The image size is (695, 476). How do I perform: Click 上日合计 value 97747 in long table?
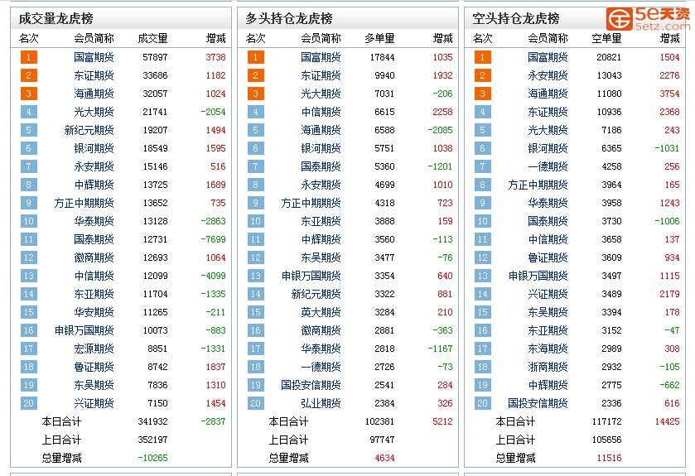(382, 440)
